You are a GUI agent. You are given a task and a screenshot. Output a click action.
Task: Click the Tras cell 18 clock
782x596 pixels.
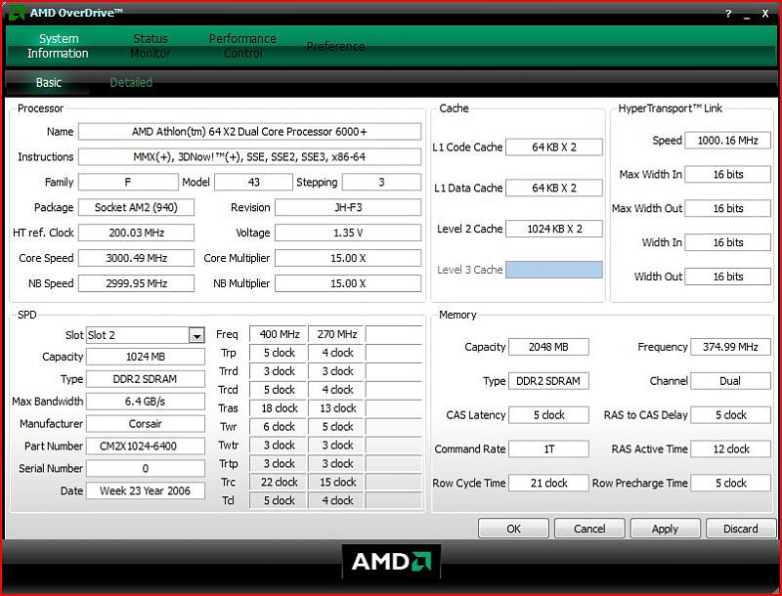coord(278,408)
